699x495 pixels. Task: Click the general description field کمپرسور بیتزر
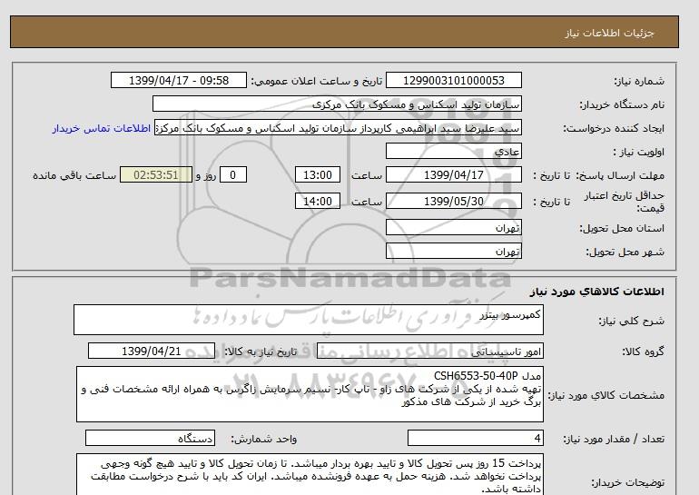(x=309, y=320)
